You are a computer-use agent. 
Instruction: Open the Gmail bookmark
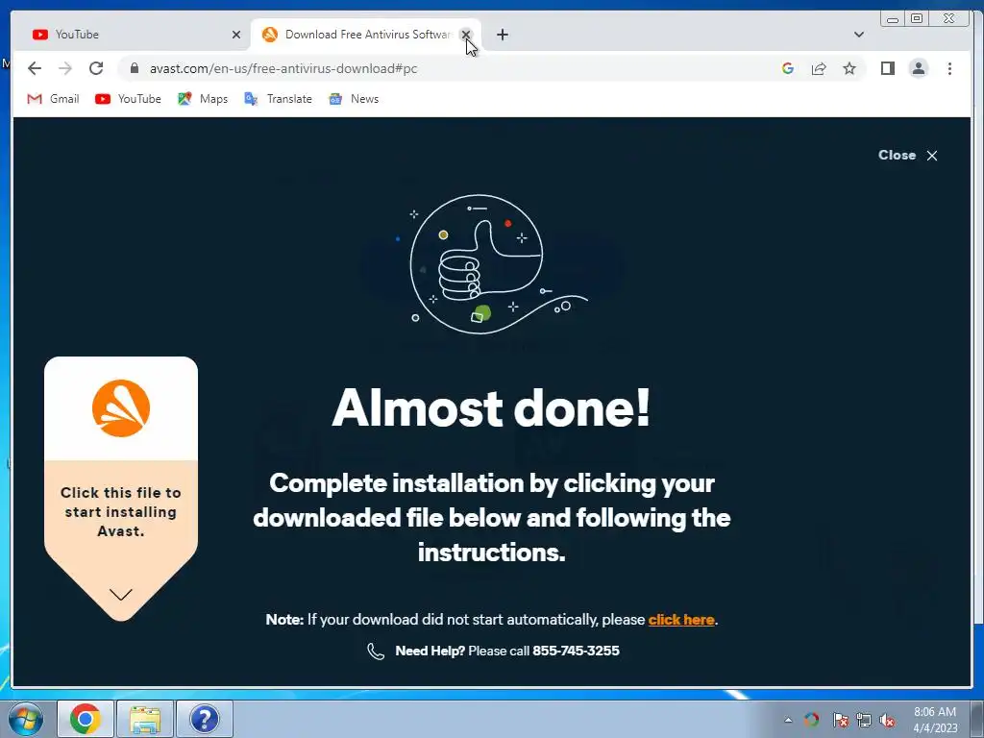54,99
